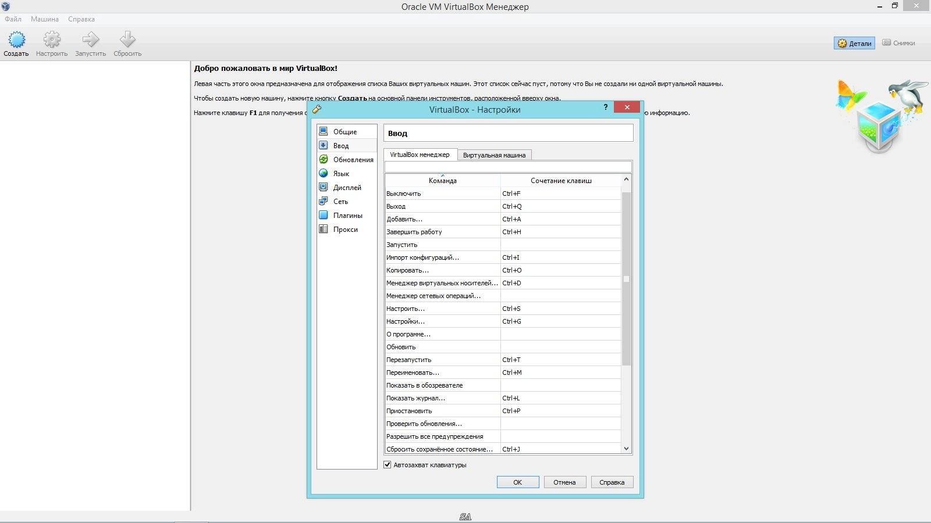The image size is (931, 523).
Task: Click the Настроить gear toolbar icon
Action: tap(52, 40)
